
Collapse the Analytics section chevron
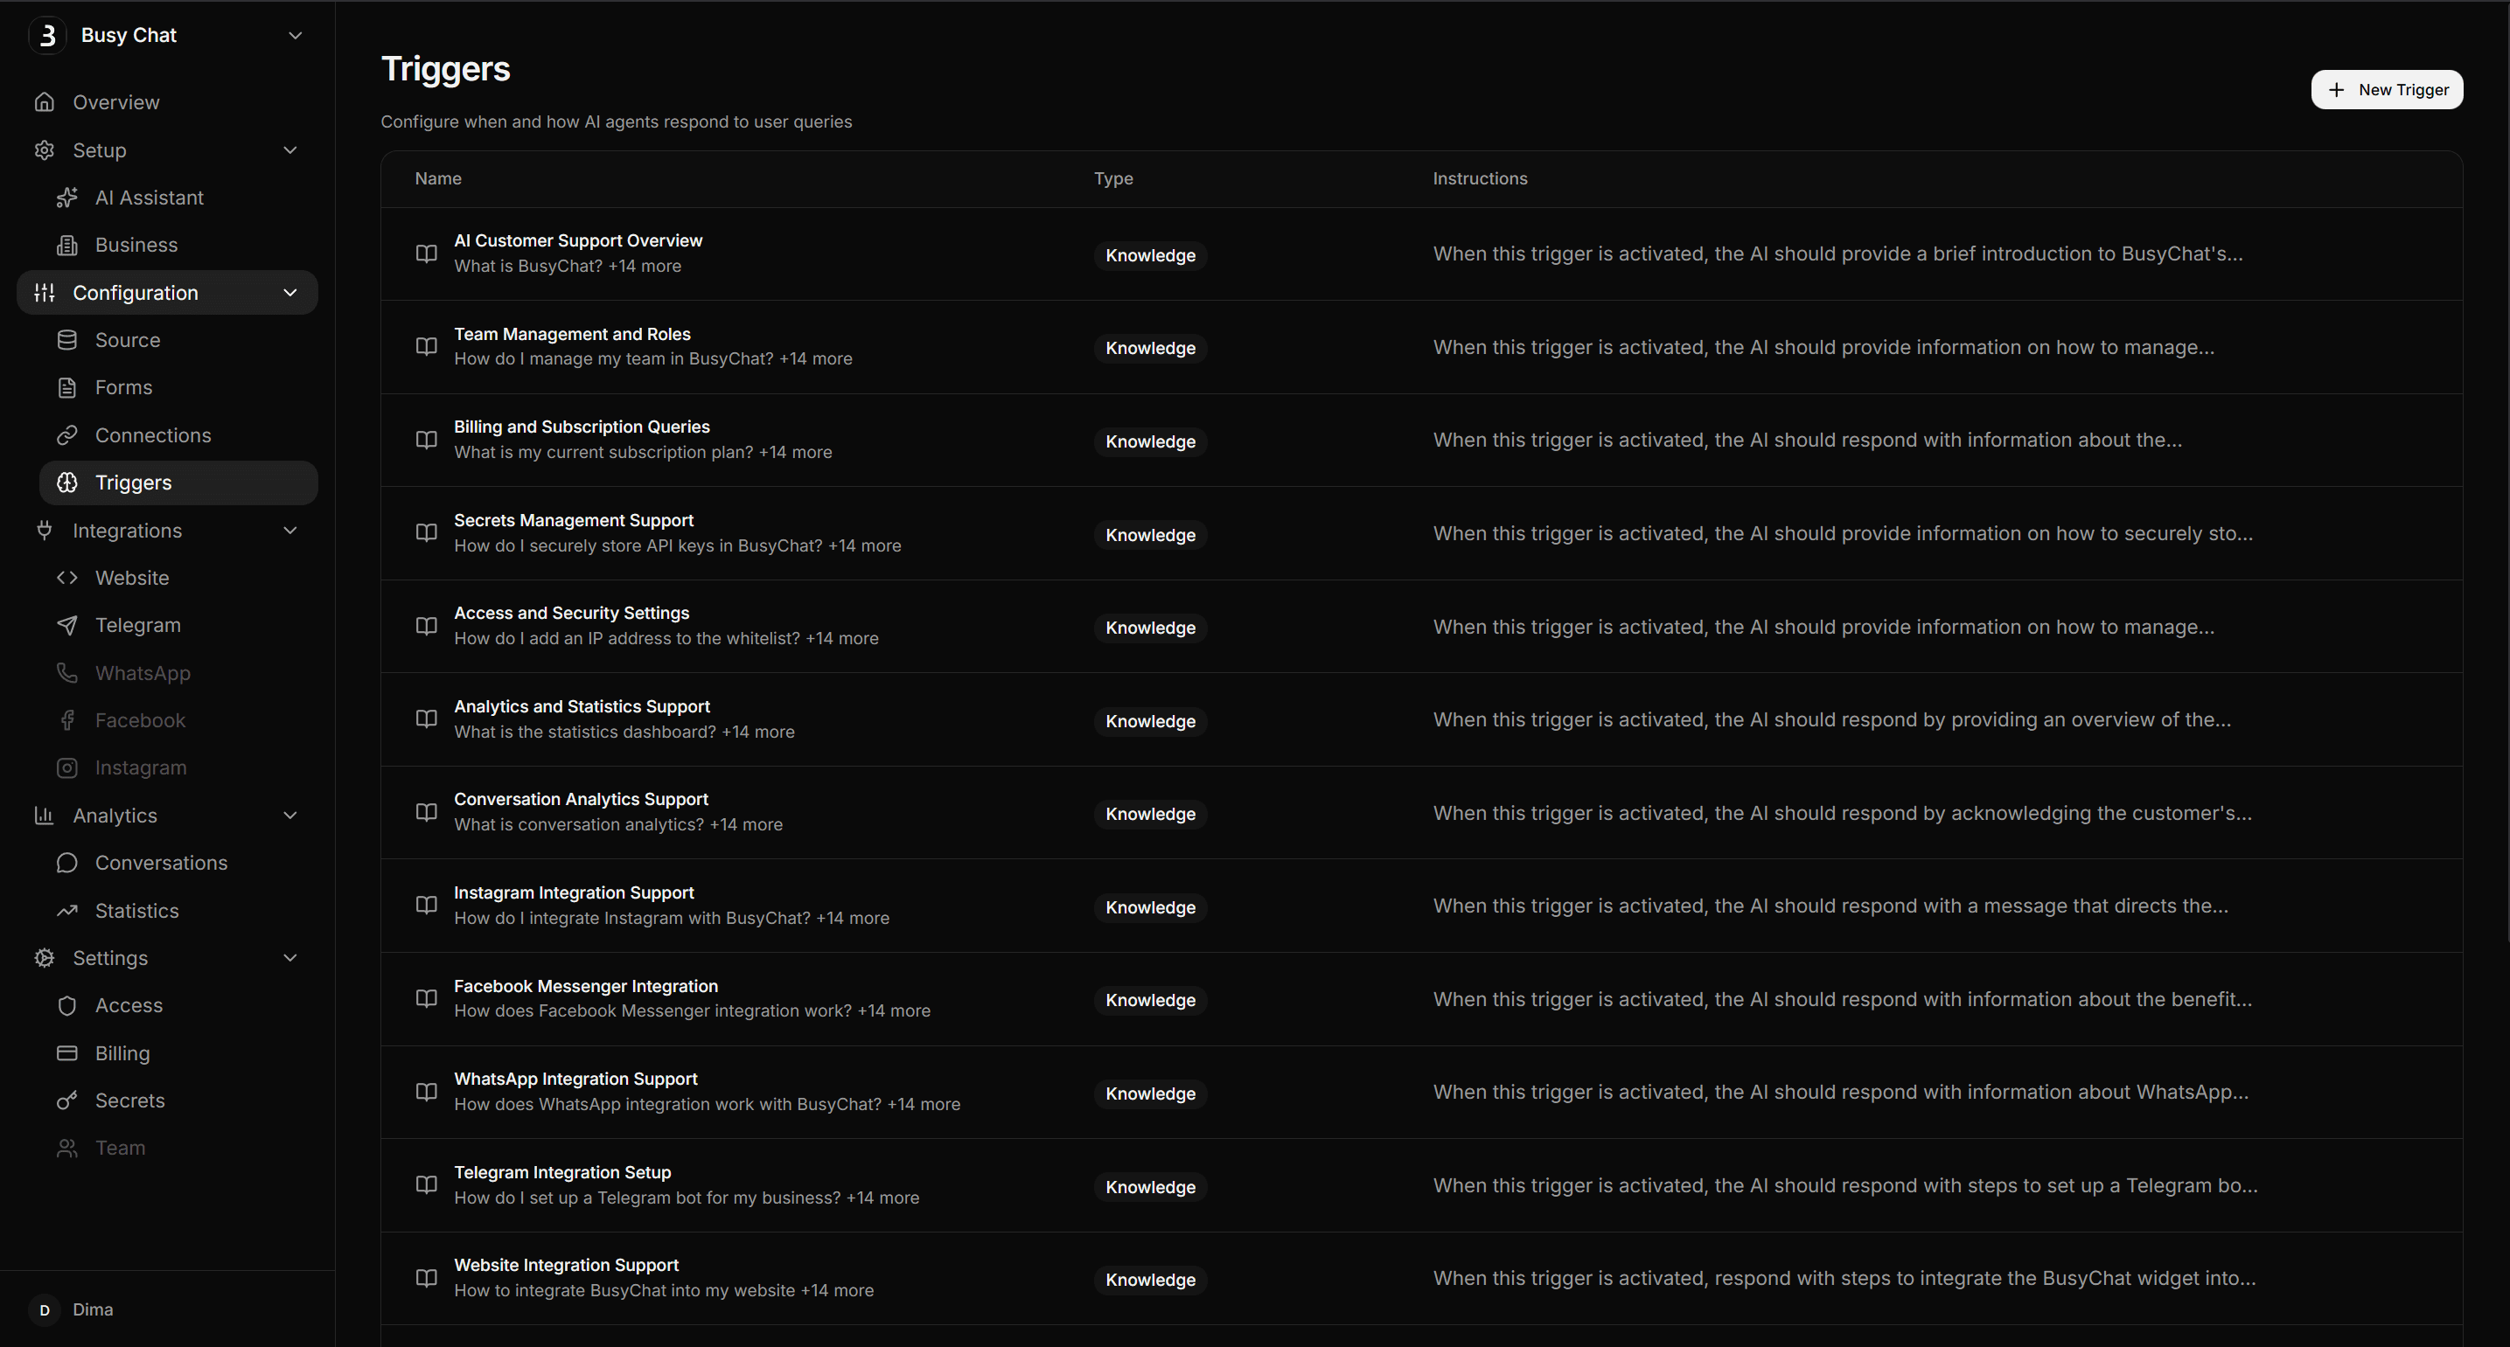click(289, 816)
